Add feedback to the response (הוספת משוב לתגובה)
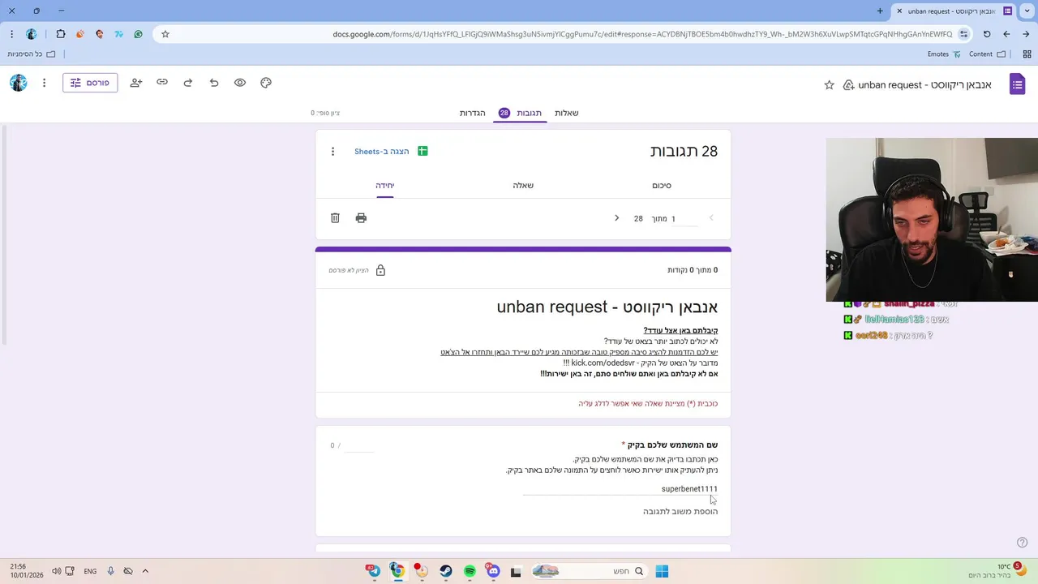Image resolution: width=1038 pixels, height=584 pixels. [x=680, y=512]
